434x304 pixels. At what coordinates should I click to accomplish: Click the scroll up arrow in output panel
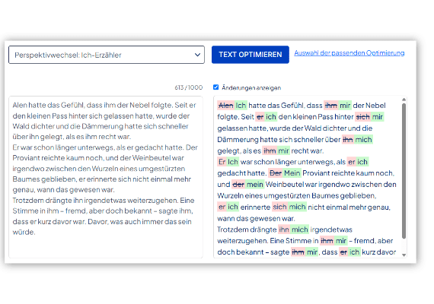[404, 100]
